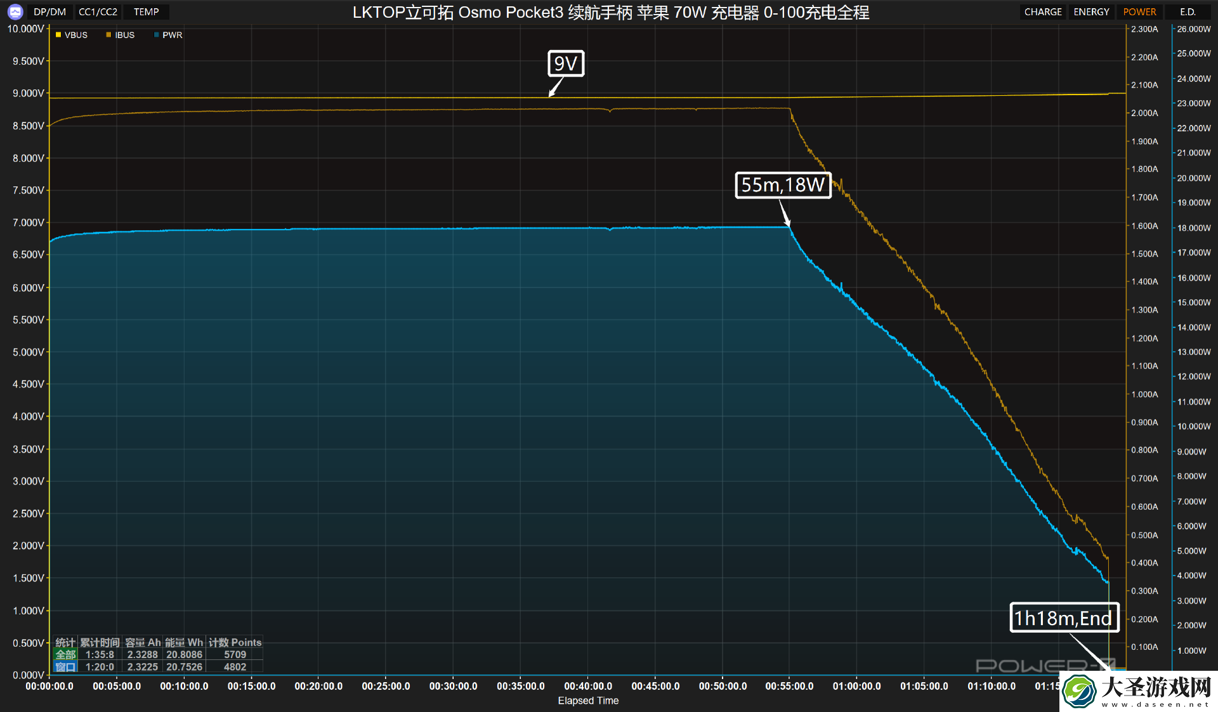Click the 累计时间 column header
This screenshot has height=712, width=1218.
[x=100, y=642]
